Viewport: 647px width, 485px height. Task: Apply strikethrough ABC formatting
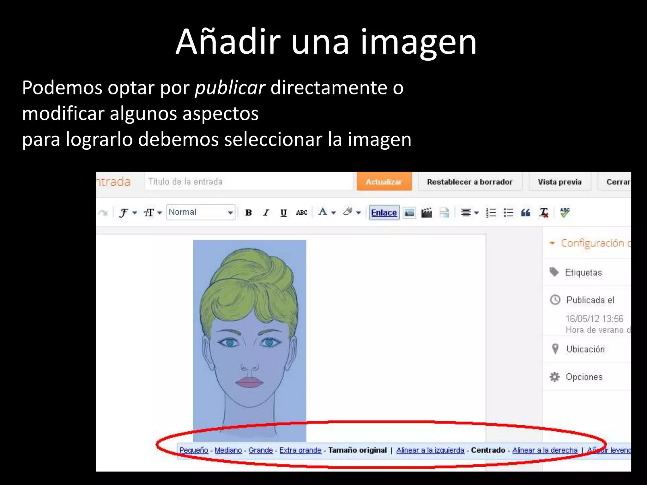[x=301, y=213]
